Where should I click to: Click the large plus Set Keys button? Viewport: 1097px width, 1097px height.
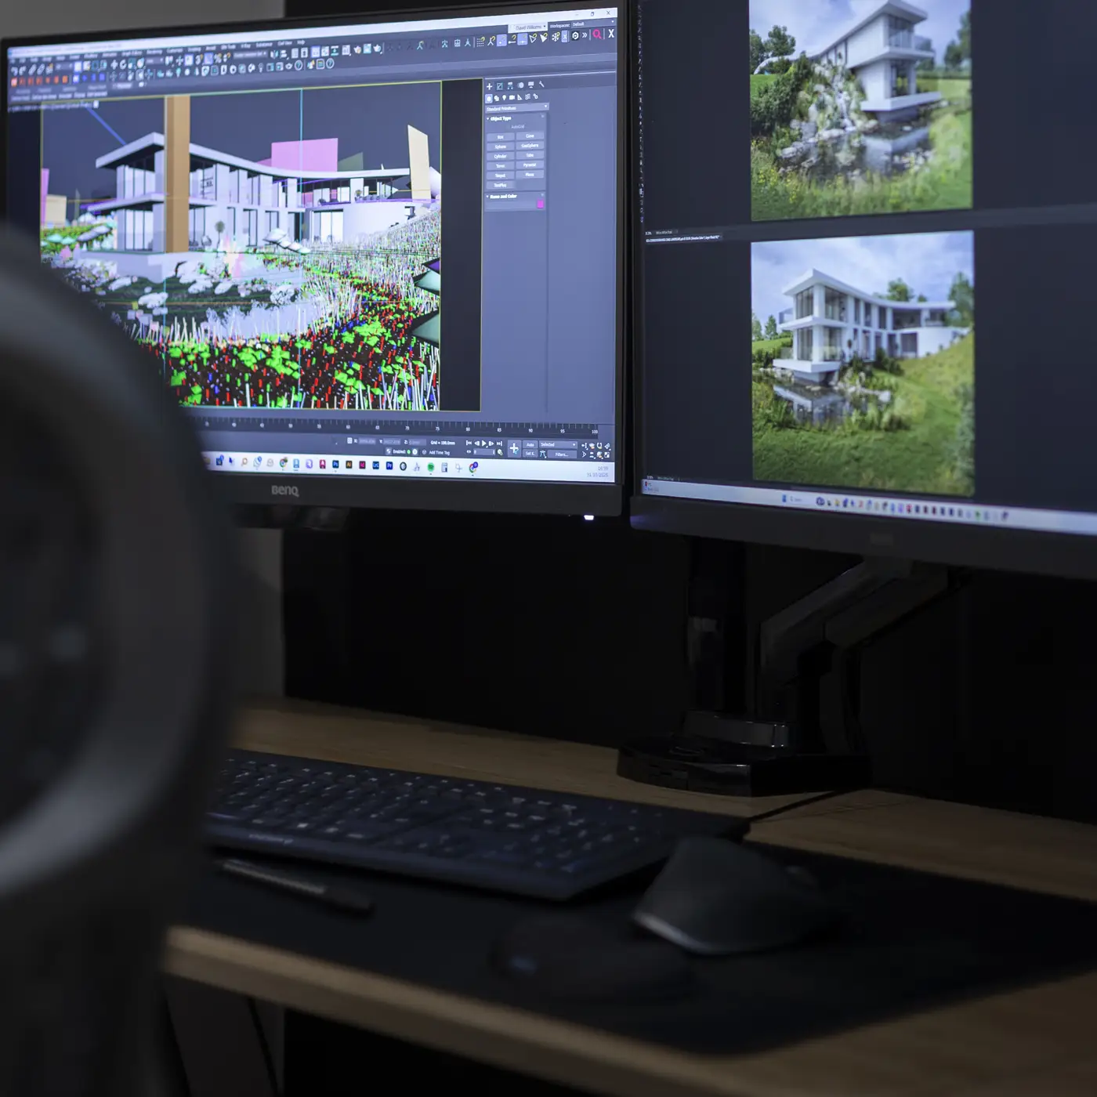pyautogui.click(x=514, y=449)
